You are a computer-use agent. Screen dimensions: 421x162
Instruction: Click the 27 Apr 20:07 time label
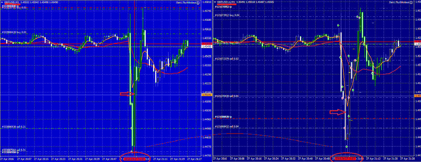[24, 159]
